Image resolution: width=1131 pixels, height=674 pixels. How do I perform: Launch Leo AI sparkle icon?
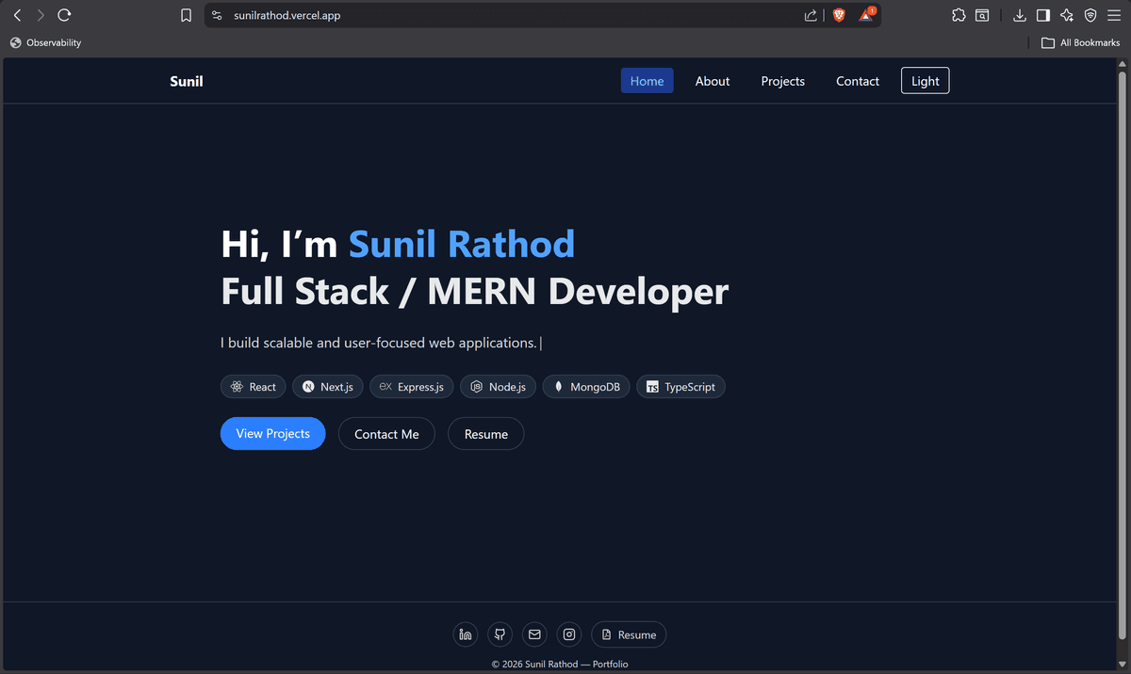[1067, 15]
